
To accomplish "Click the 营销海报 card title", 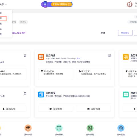I will pos(51,93).
